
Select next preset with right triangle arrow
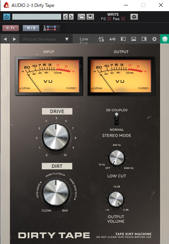point(15,39)
